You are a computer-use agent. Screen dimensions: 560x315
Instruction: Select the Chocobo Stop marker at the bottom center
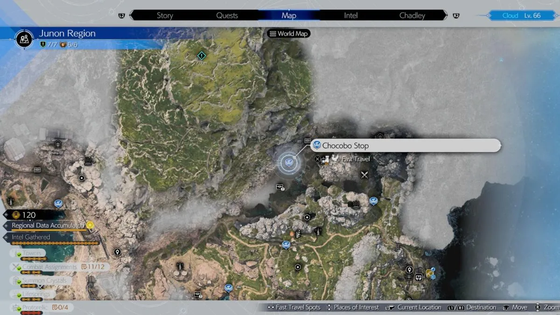228,287
